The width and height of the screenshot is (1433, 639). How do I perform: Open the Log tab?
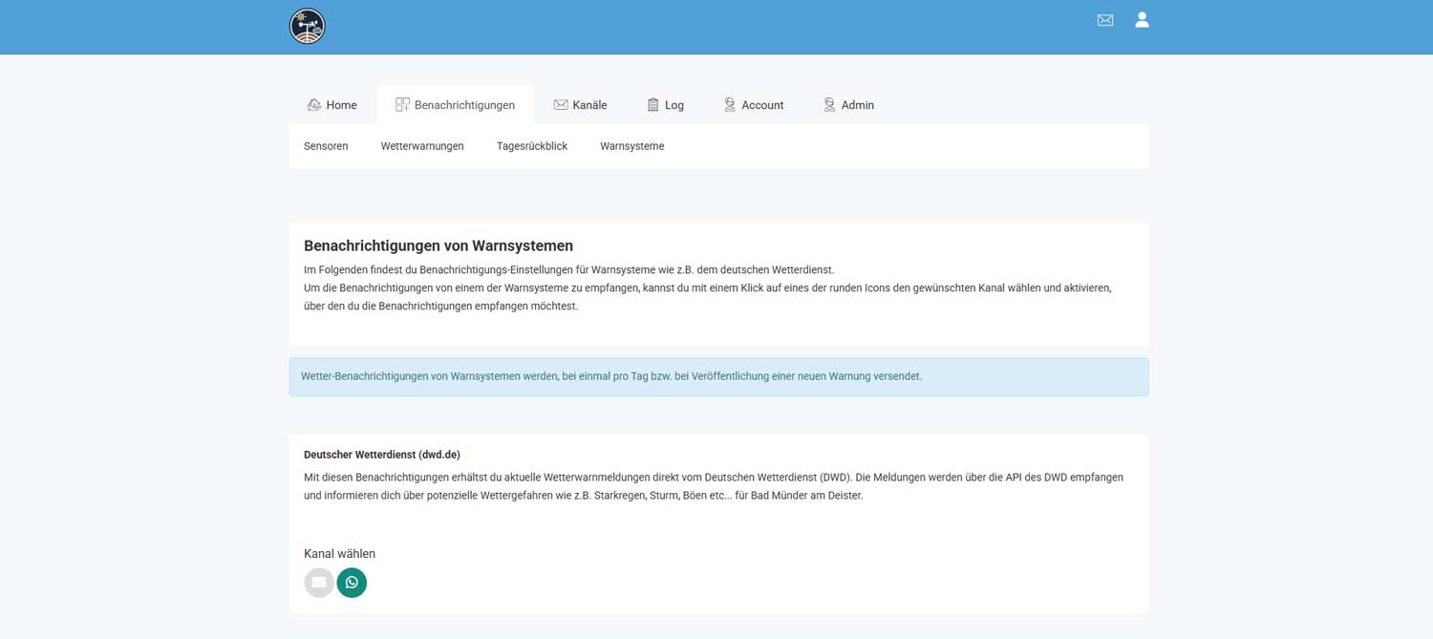(x=665, y=105)
